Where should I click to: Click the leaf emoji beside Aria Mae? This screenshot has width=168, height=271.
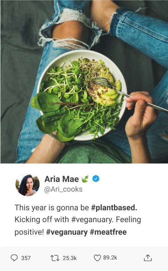coord(85,179)
